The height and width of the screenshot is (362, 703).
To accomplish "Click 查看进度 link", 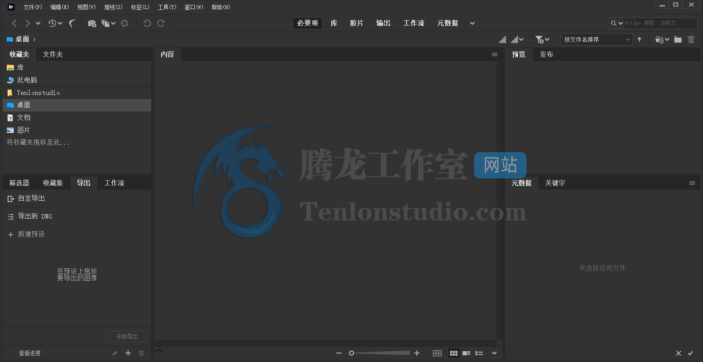I will tap(30, 353).
